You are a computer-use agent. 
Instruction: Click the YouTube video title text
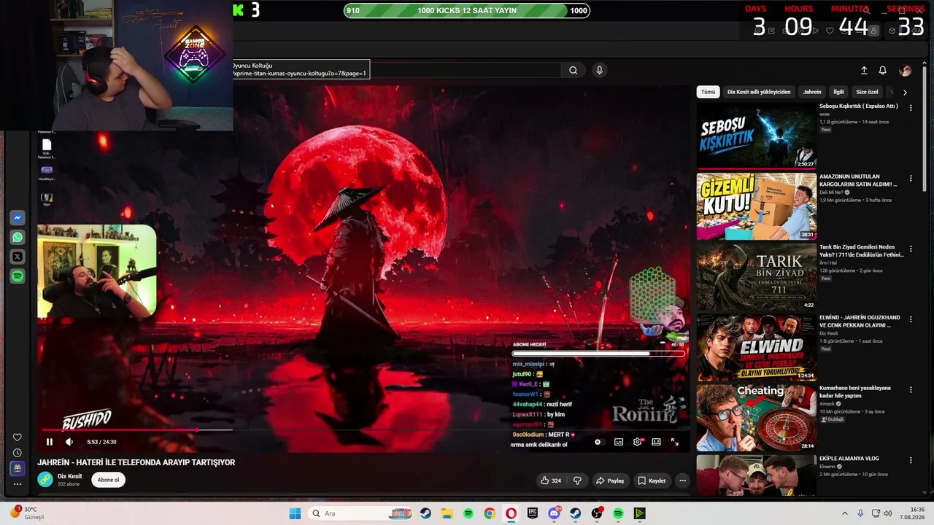pos(136,462)
